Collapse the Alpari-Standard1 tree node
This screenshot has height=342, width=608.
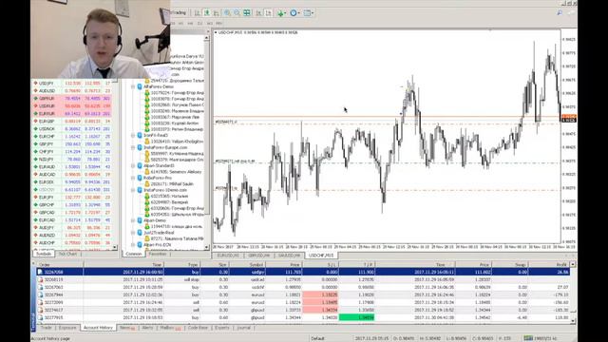133,165
